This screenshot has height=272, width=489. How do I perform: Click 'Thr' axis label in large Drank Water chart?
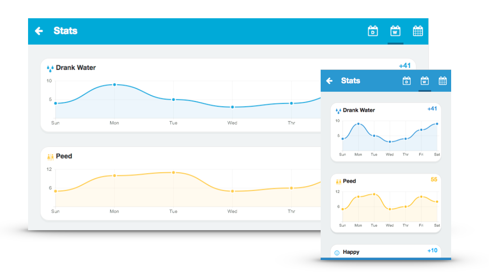291,123
